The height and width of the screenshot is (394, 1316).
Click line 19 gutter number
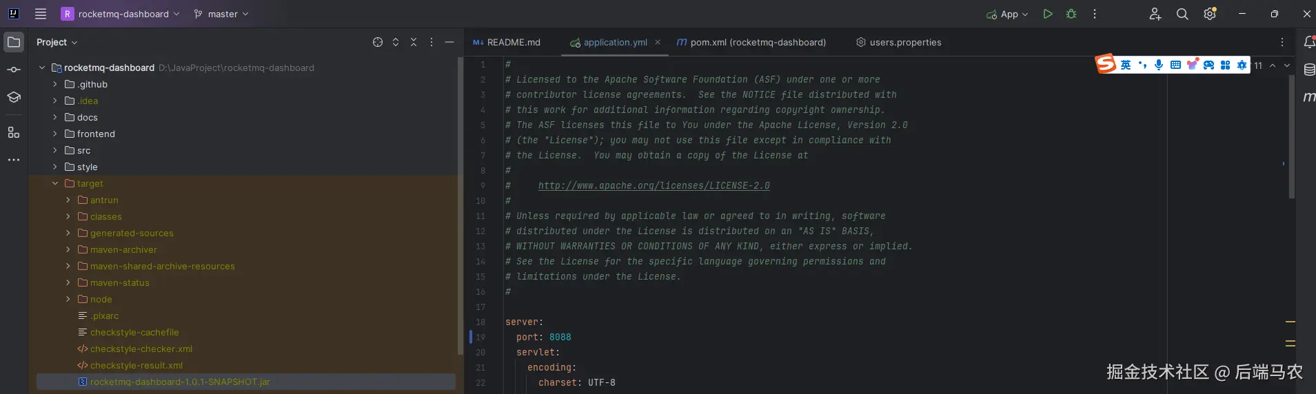click(x=480, y=338)
